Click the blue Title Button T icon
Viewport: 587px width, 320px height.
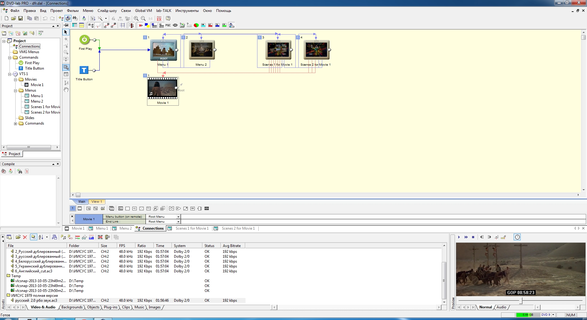point(84,70)
